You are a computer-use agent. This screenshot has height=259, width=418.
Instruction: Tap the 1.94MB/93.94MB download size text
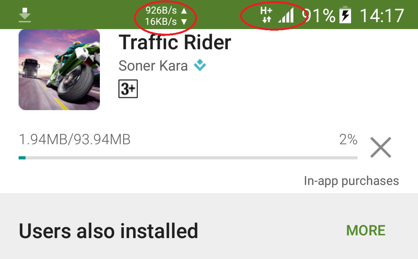[x=75, y=139]
